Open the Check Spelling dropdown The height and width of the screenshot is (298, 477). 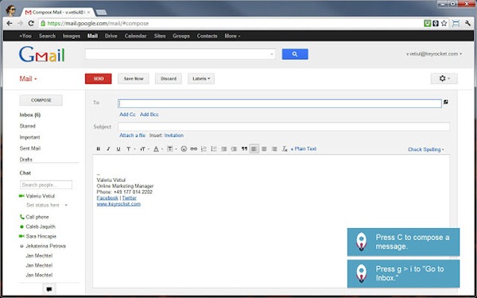point(425,149)
